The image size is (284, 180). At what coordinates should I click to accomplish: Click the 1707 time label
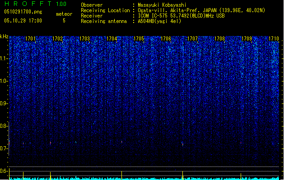point(192,39)
